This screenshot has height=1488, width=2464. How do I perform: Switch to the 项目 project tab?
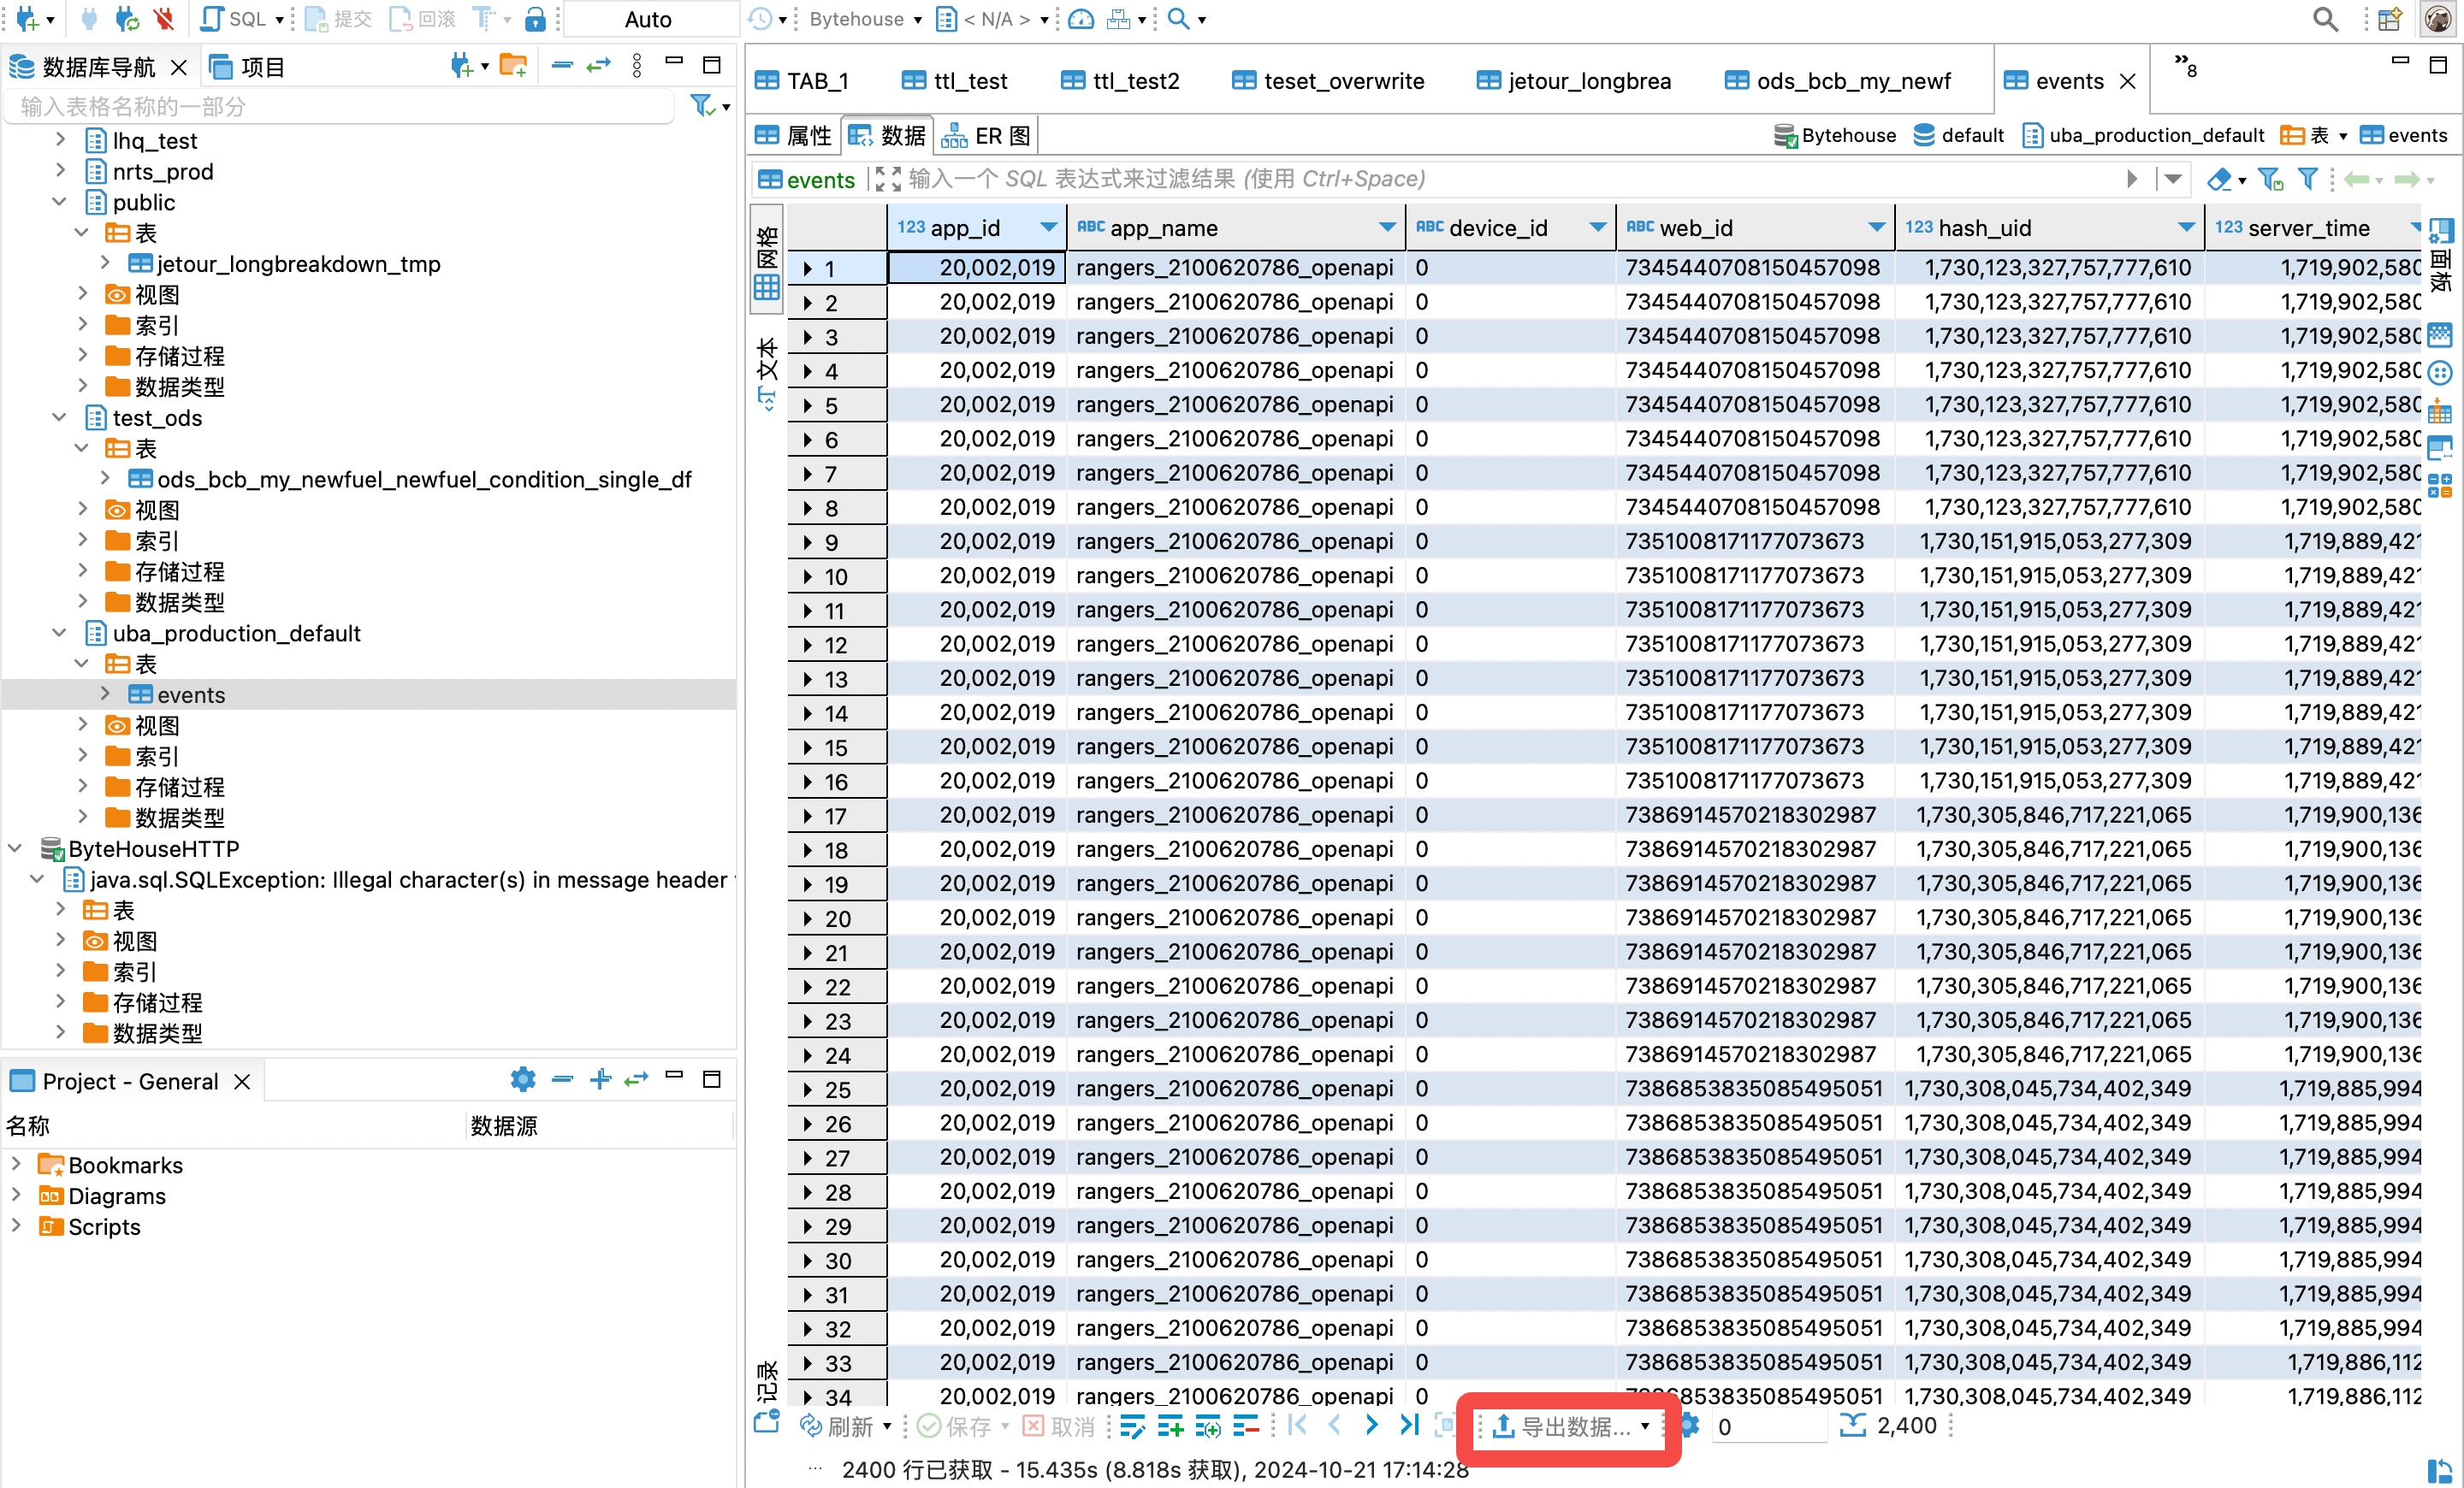pos(247,67)
